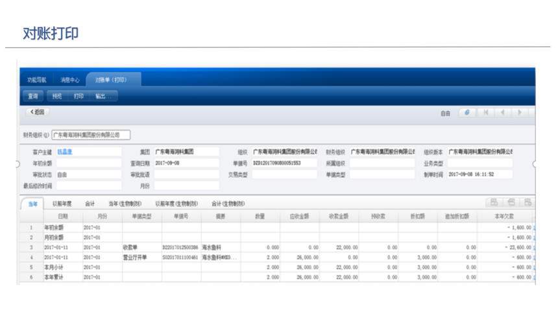This screenshot has width=558, height=314.
Task: Select the 当年 detail tab
Action: 32,204
